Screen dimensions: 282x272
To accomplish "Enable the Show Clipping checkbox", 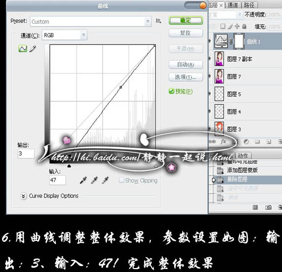I will click(121, 180).
